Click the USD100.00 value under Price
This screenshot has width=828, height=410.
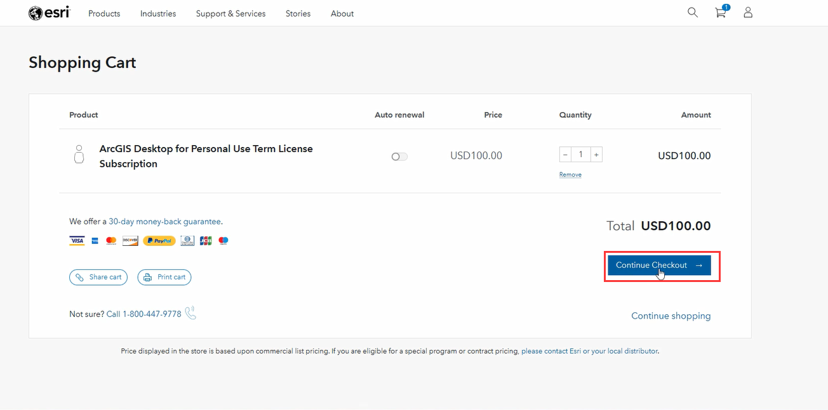point(476,155)
